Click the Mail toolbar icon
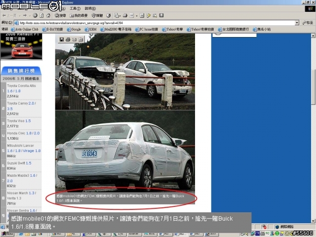The image size is (316, 237). 117,15
